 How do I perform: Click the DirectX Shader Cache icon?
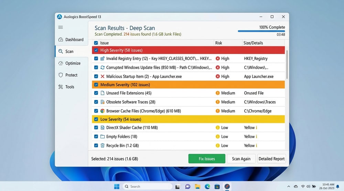[103, 127]
